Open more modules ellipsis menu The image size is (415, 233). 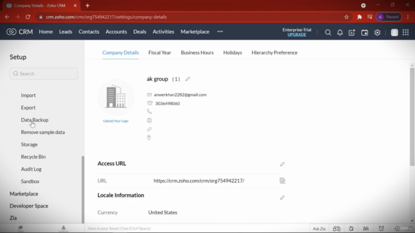pos(220,32)
